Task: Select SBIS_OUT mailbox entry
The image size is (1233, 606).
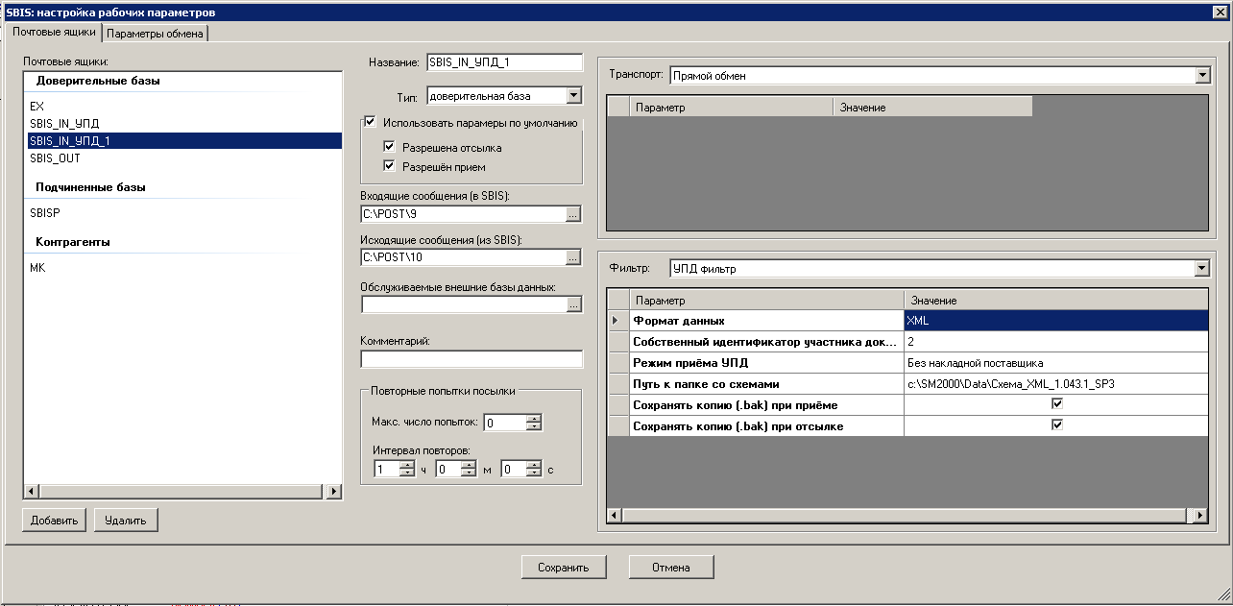Action: pyautogui.click(x=182, y=158)
